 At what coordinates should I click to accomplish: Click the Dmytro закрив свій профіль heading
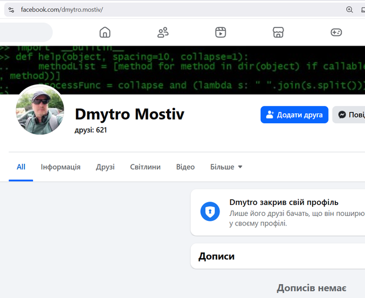pos(284,202)
